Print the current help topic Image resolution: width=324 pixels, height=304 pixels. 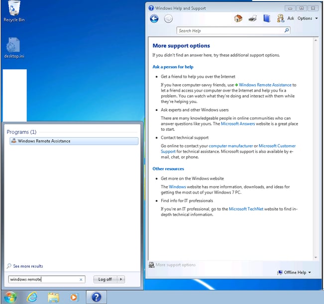coord(252,18)
